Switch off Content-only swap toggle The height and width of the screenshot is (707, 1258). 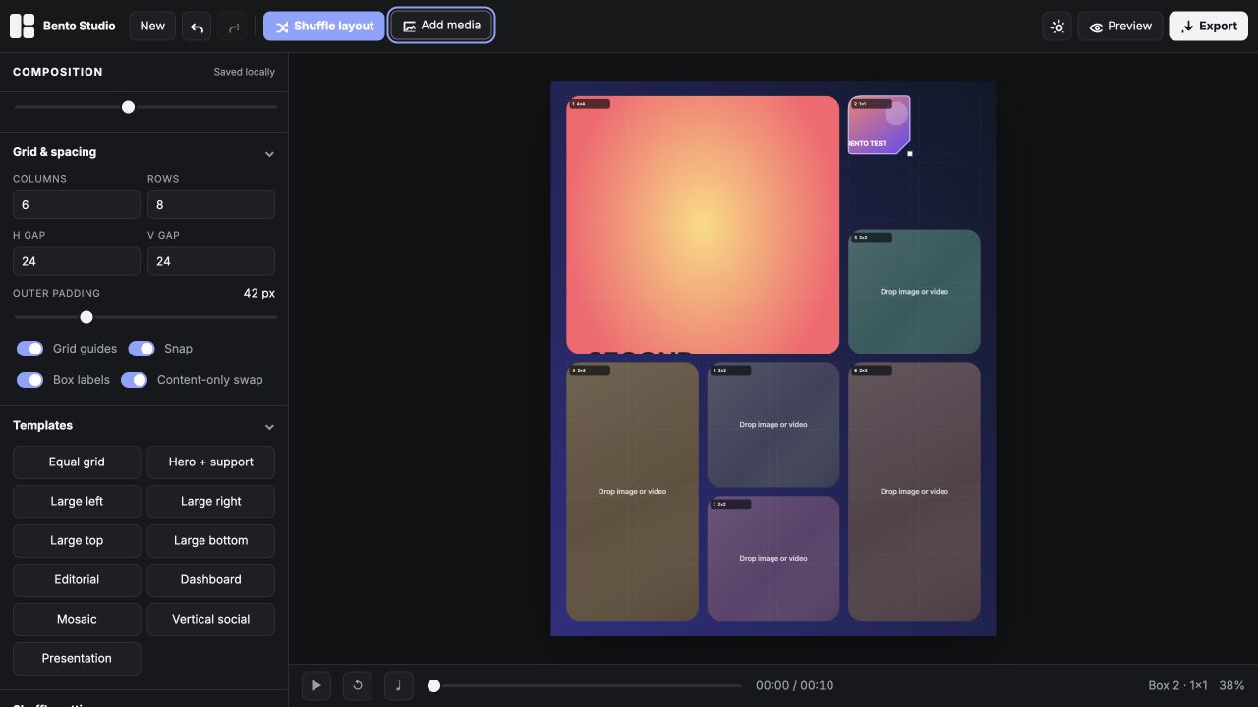tap(135, 380)
